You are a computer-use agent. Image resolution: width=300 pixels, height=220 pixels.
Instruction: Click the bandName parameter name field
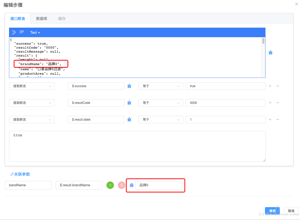pos(28,185)
